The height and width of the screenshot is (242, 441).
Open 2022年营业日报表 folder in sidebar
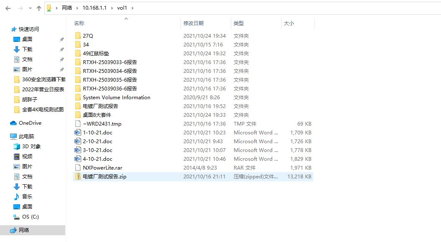click(43, 89)
